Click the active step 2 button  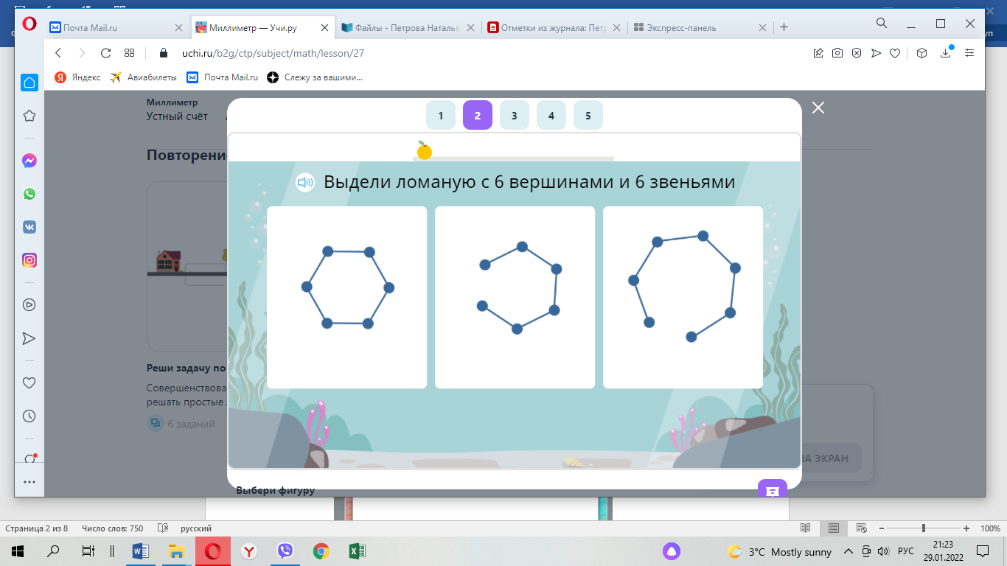coord(478,115)
